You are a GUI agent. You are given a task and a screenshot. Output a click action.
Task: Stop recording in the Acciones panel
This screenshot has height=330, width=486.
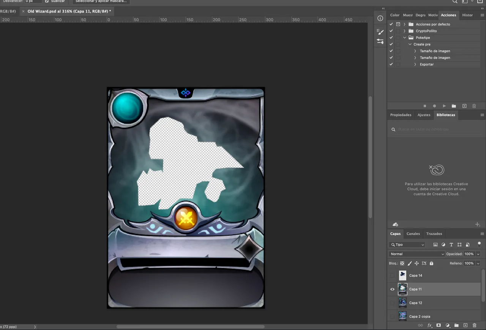[425, 106]
